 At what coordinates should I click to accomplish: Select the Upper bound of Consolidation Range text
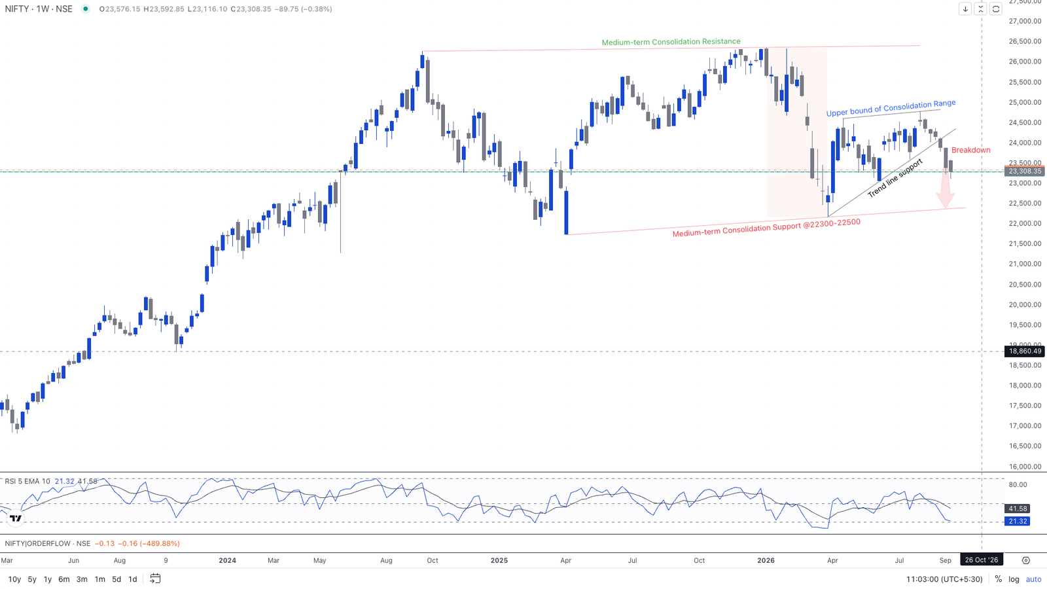pyautogui.click(x=891, y=108)
